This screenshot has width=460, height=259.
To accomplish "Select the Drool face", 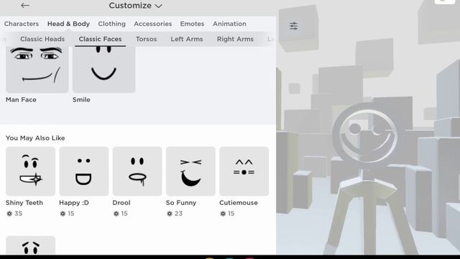I will pyautogui.click(x=137, y=171).
